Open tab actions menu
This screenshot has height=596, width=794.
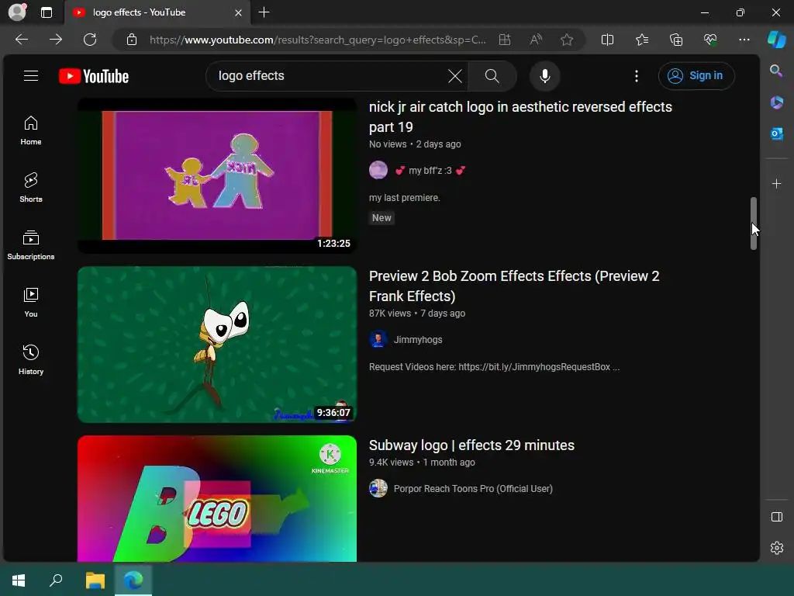click(x=47, y=12)
